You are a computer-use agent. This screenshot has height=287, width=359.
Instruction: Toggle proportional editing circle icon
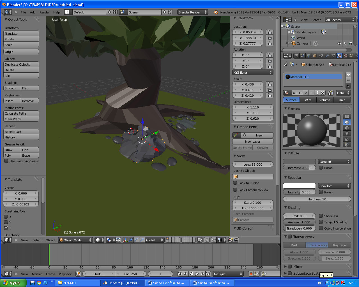click(x=207, y=240)
